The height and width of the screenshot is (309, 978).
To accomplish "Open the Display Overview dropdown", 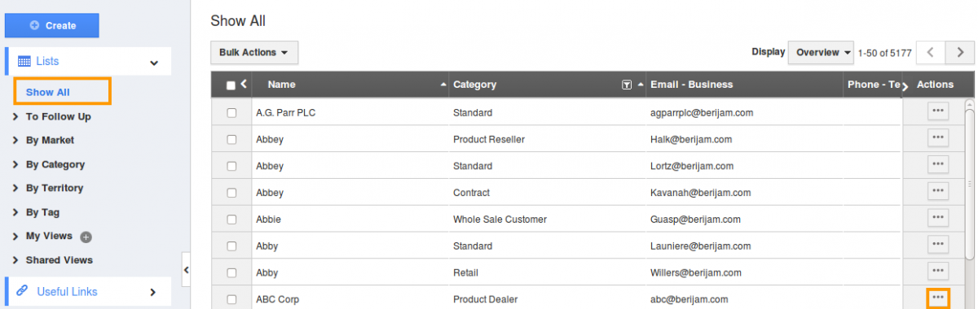I will pyautogui.click(x=821, y=53).
